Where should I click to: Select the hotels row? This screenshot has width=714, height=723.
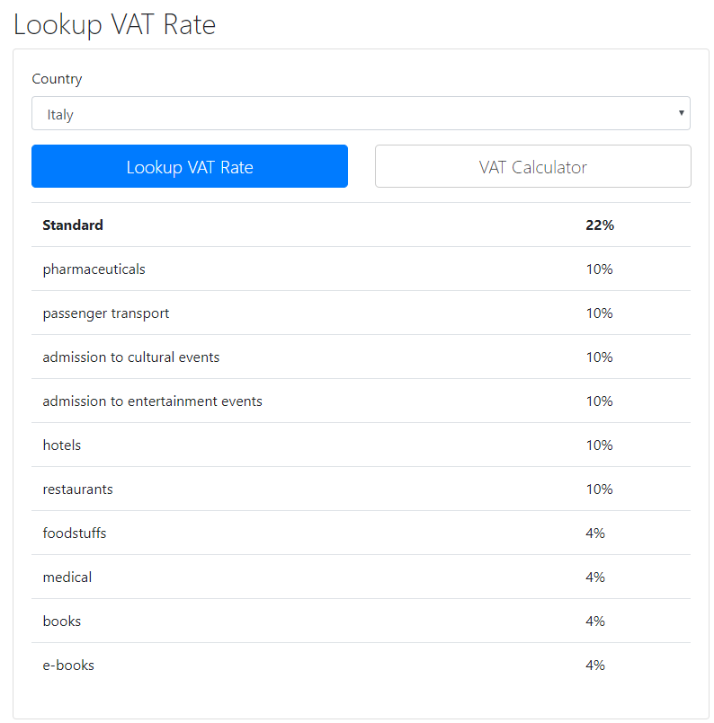coord(62,445)
